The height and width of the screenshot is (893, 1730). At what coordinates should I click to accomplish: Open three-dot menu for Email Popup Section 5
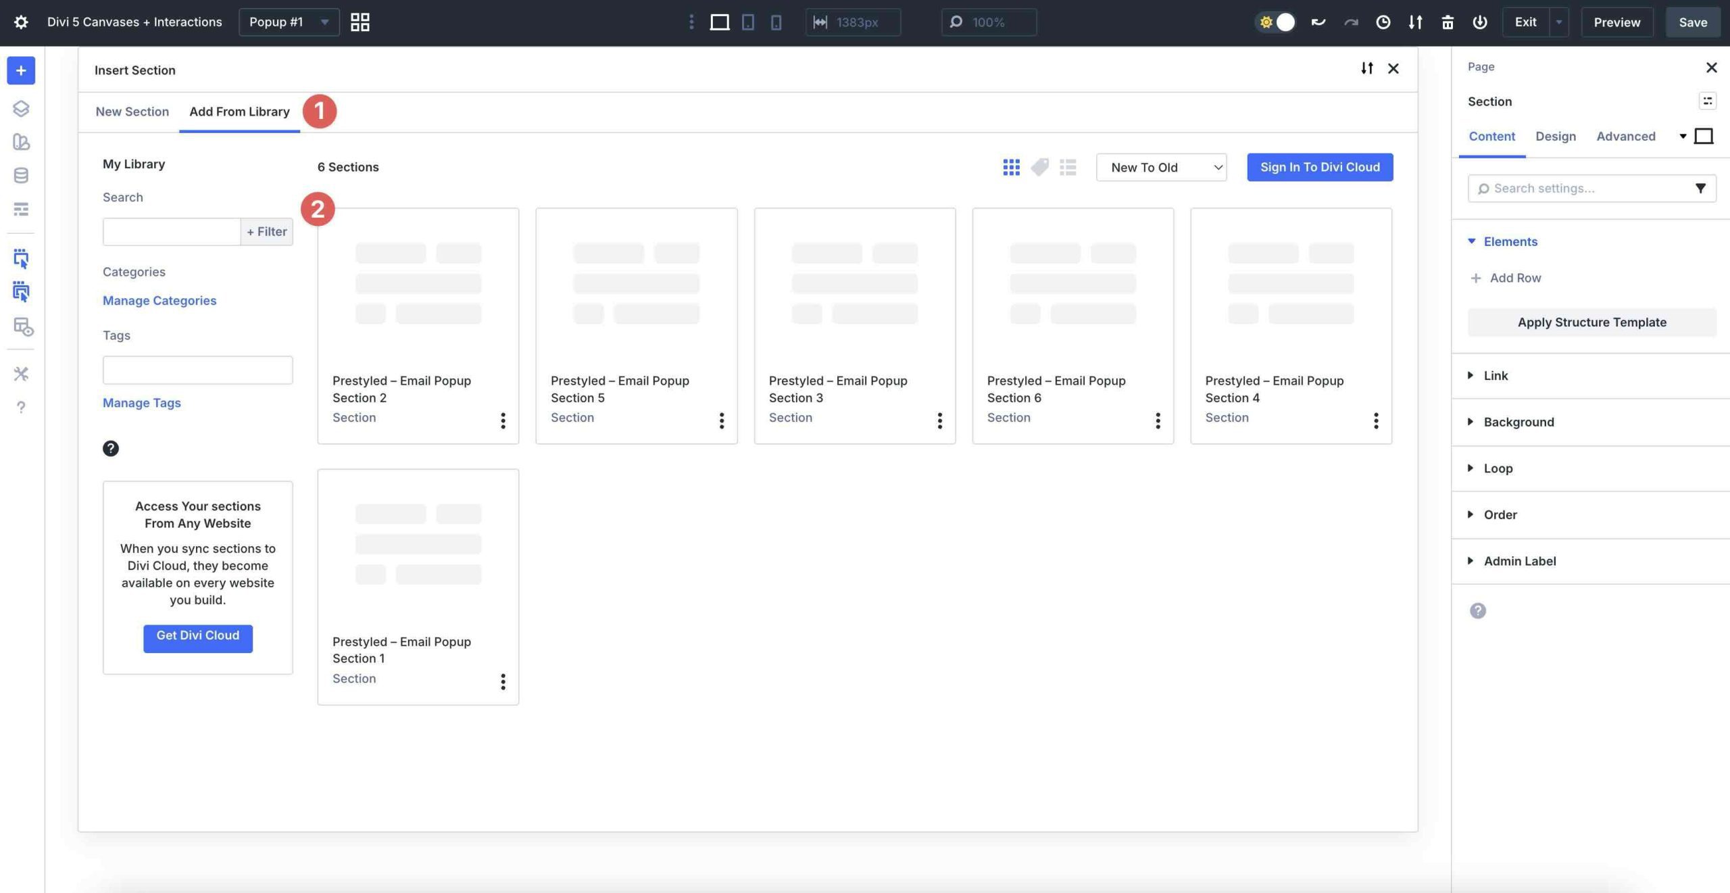(x=721, y=420)
